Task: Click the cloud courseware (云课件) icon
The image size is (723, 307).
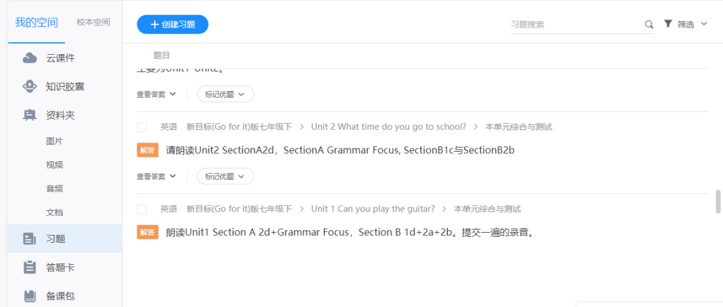Action: click(29, 58)
